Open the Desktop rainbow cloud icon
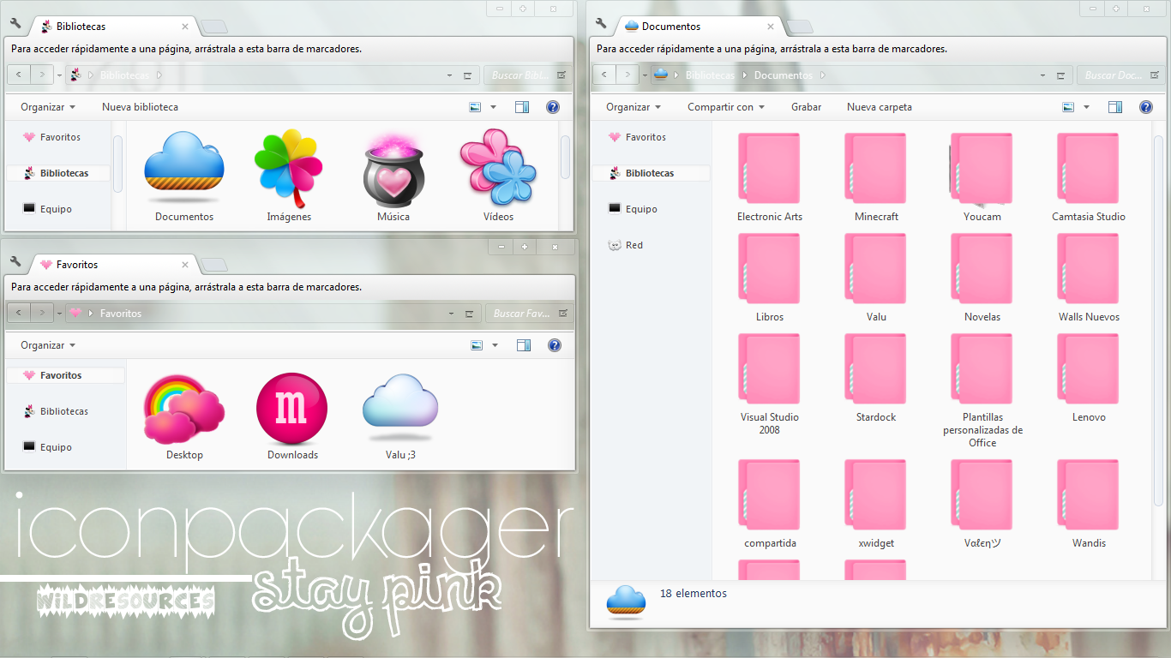The width and height of the screenshot is (1171, 658). point(184,408)
